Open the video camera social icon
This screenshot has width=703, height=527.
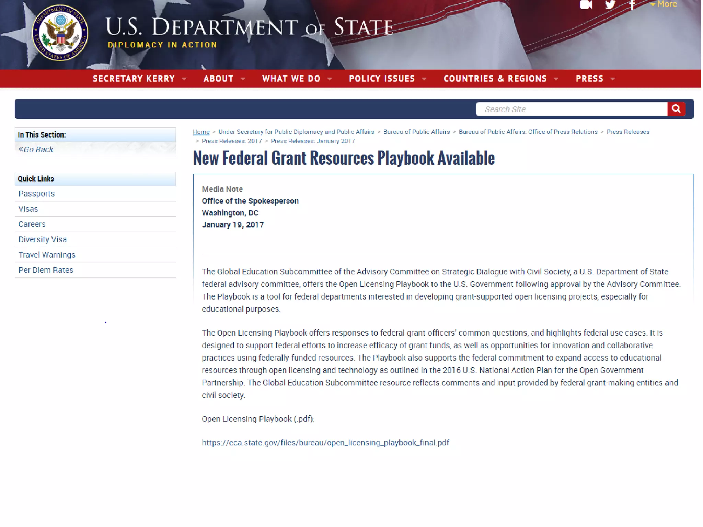(586, 4)
